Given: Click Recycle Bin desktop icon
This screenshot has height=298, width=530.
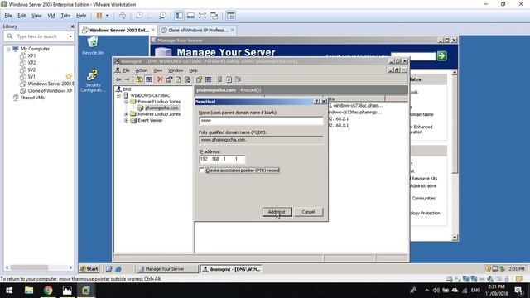Looking at the screenshot, I should point(93,46).
